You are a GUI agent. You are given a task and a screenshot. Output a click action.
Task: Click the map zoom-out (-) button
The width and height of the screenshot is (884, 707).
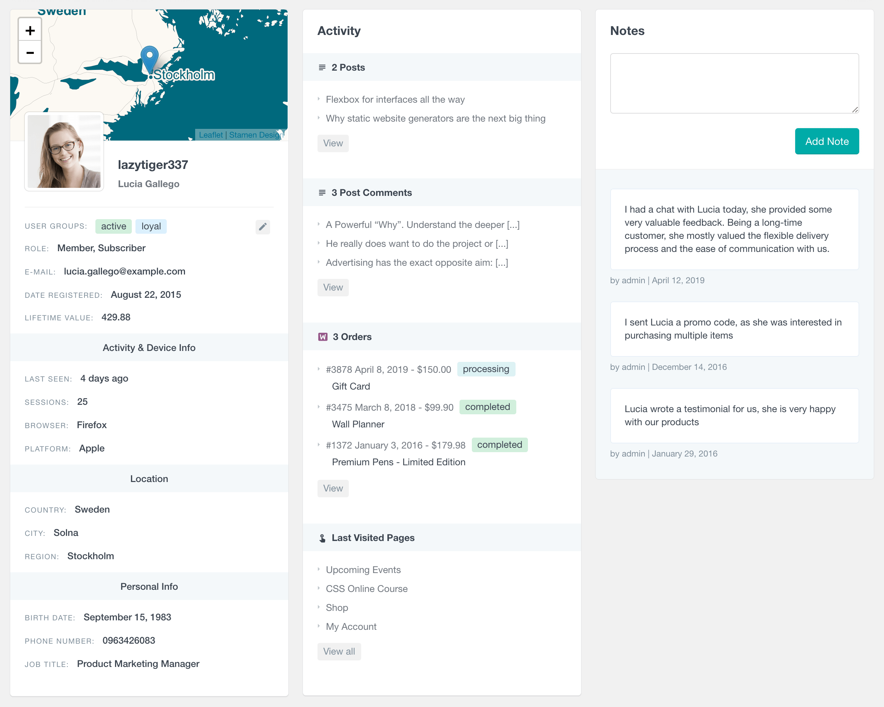(x=29, y=52)
